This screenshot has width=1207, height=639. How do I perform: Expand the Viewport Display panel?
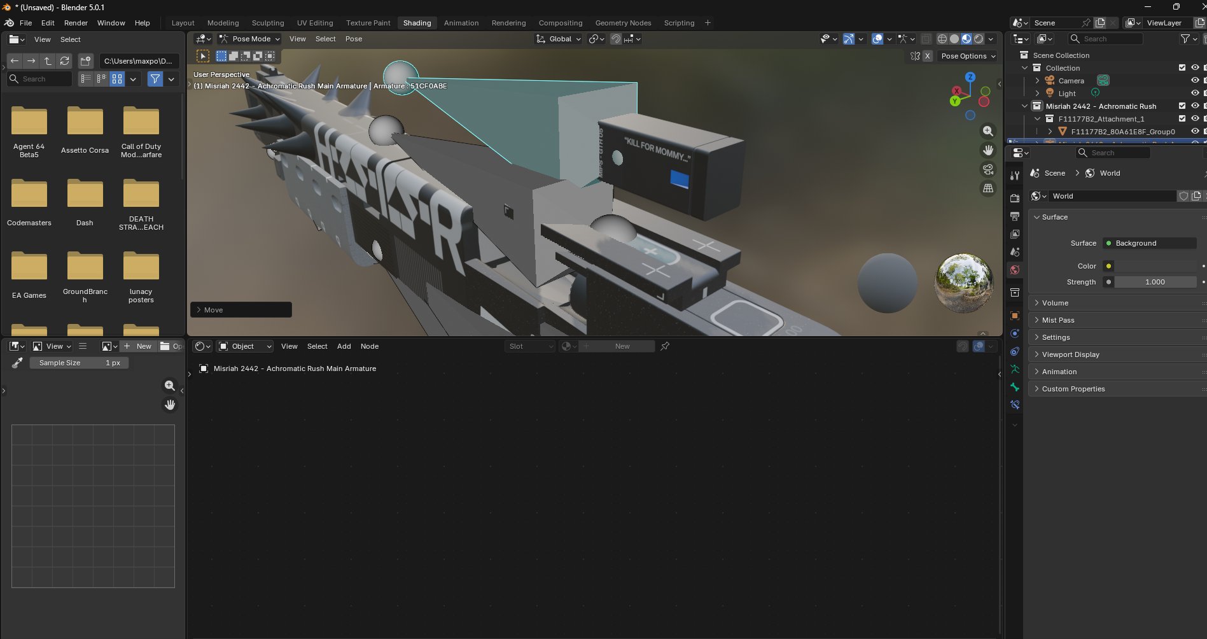point(1118,355)
